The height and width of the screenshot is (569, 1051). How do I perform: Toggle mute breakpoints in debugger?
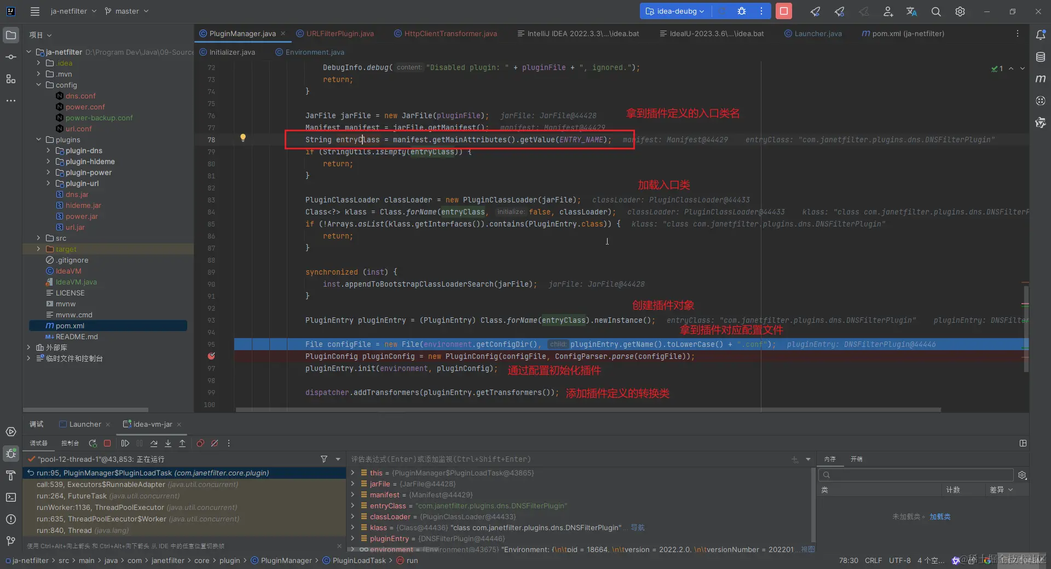[x=215, y=443]
